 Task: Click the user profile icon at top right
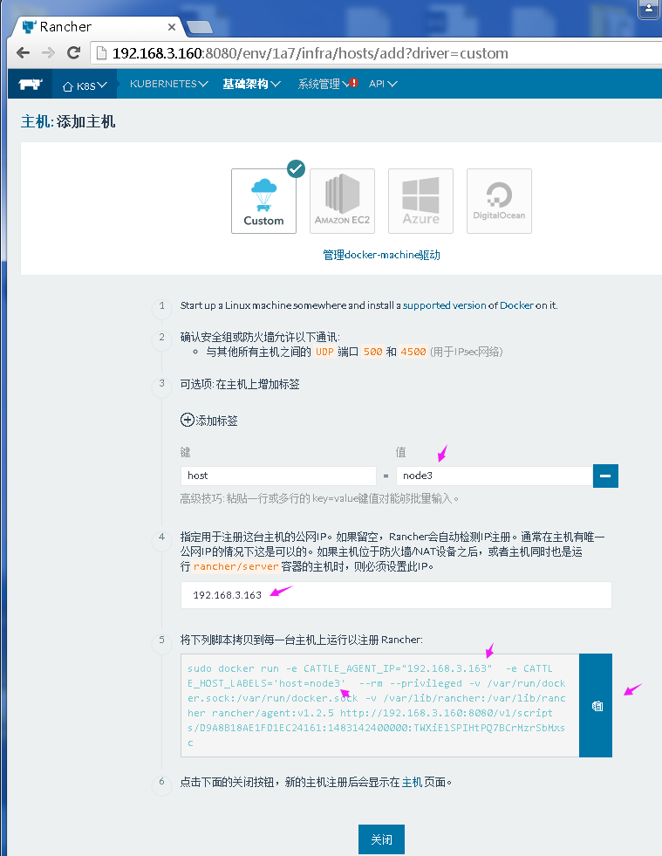click(x=649, y=9)
